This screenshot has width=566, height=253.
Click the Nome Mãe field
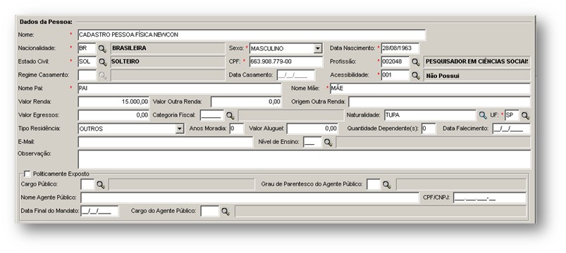click(x=429, y=89)
